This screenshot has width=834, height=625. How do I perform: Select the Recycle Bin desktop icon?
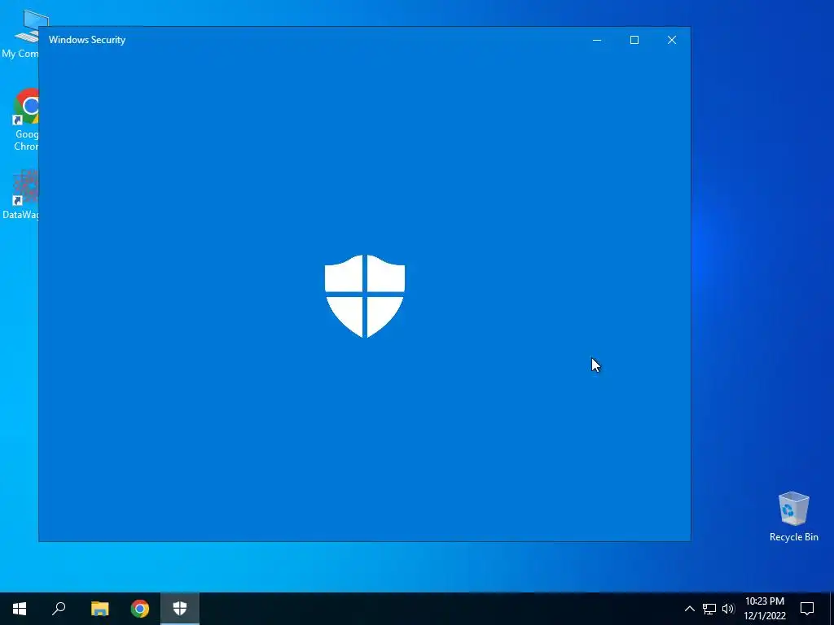pos(793,517)
